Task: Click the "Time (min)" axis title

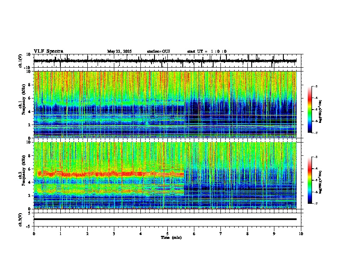Action: point(171,238)
